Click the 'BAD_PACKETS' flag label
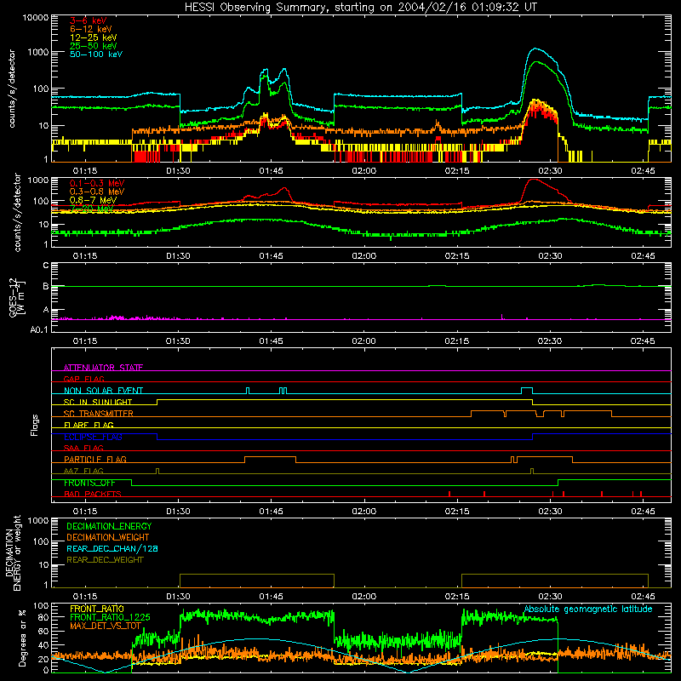This screenshot has height=681, width=681. 93,494
